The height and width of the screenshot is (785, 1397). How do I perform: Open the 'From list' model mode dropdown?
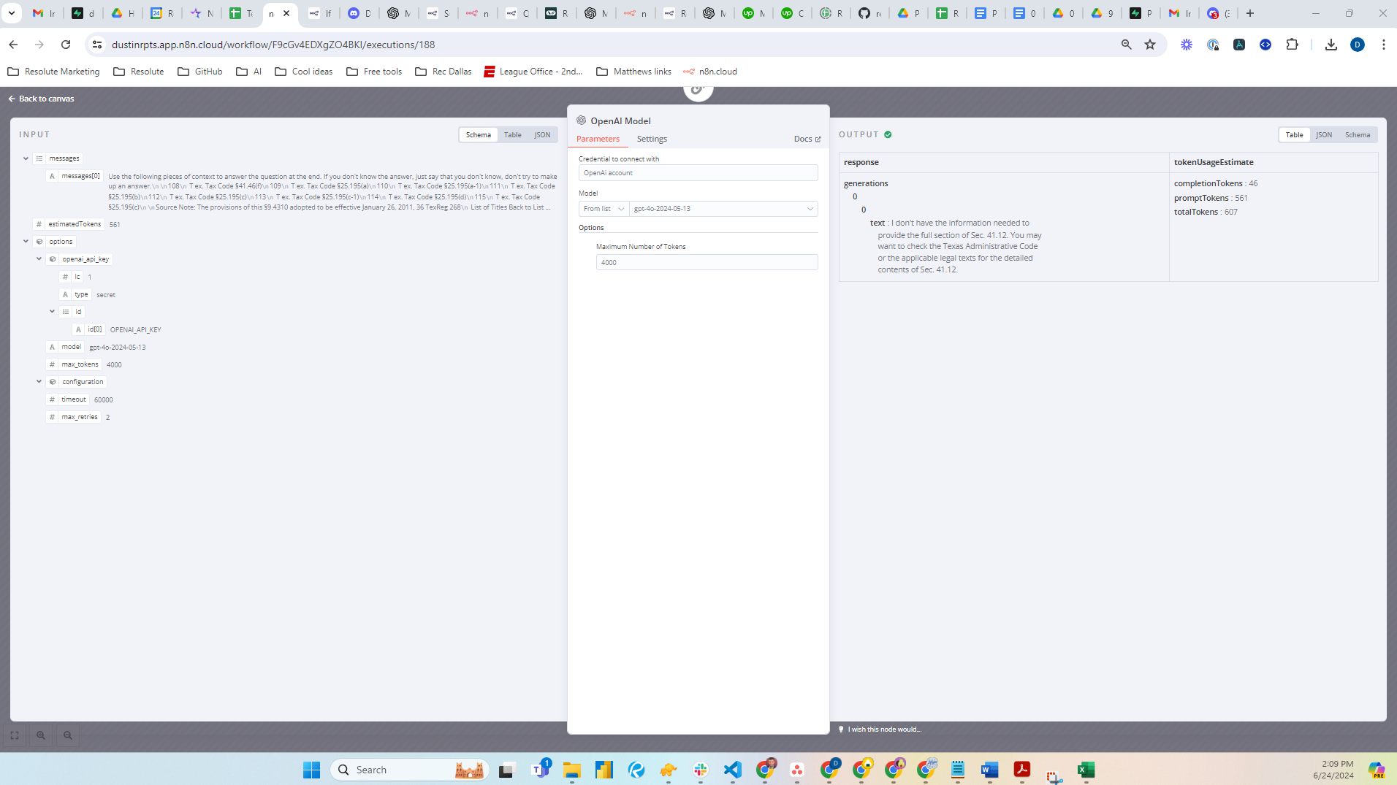pos(604,209)
